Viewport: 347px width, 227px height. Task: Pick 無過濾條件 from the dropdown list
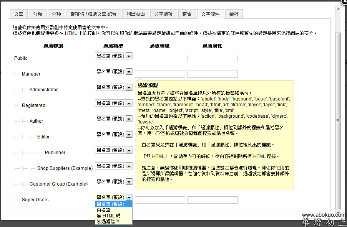point(108,221)
